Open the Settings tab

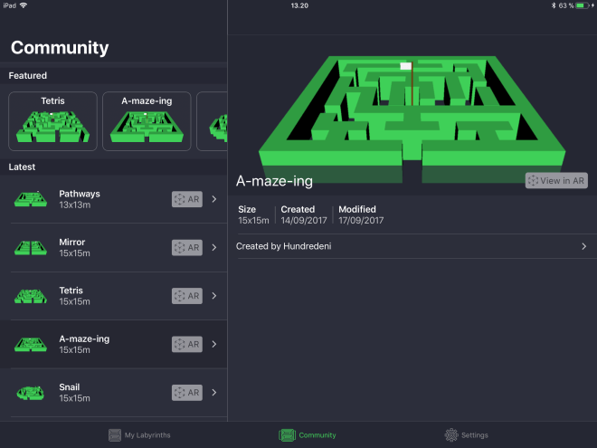(467, 435)
